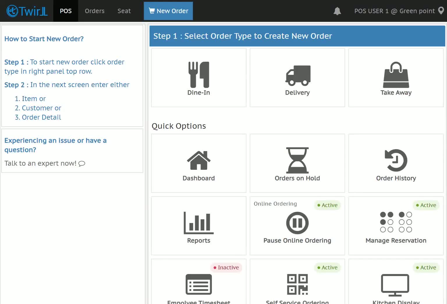Click 'How to Start New Order?' heading
447x304 pixels.
[44, 39]
